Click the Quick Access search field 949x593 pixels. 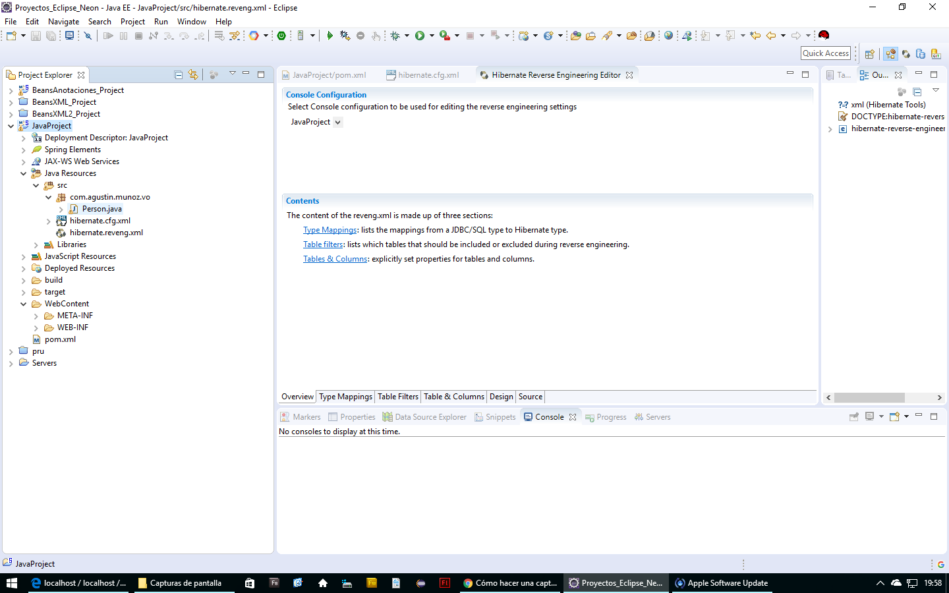(x=826, y=53)
